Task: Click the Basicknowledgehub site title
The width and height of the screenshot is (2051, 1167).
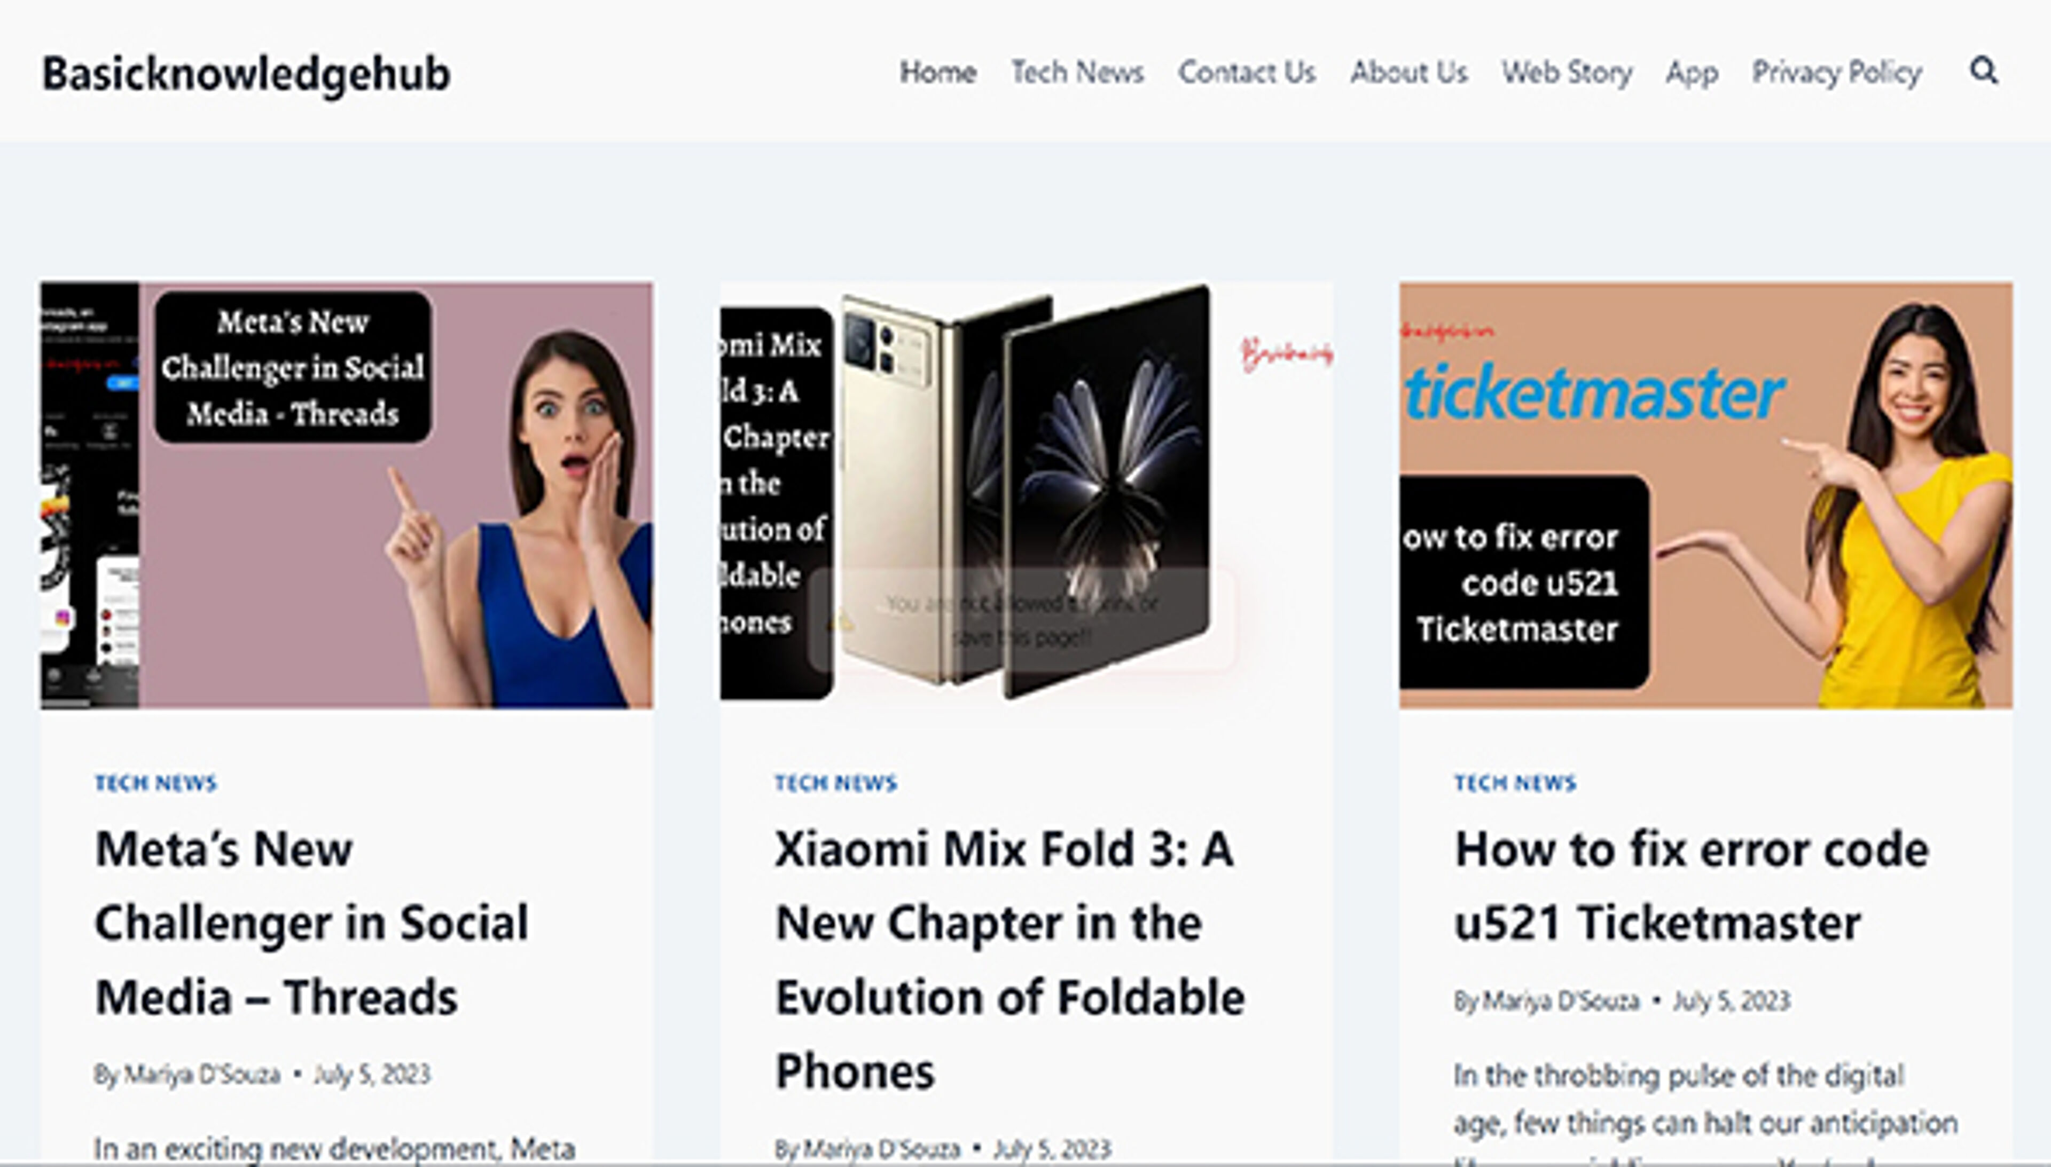Action: click(x=246, y=74)
